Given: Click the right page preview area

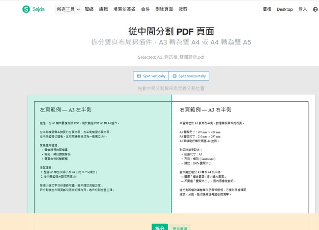Looking at the screenshot, I should (x=240, y=154).
